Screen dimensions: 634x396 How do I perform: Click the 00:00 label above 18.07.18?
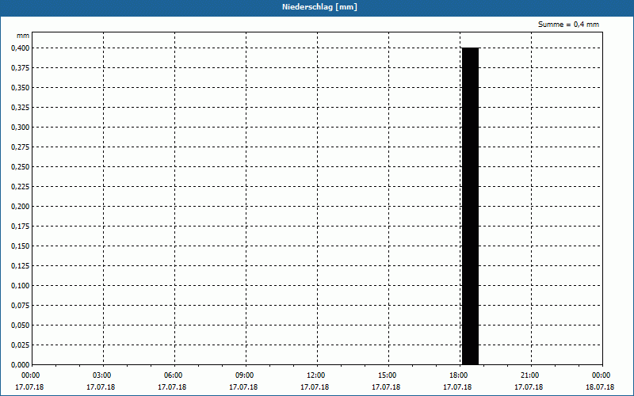click(602, 375)
